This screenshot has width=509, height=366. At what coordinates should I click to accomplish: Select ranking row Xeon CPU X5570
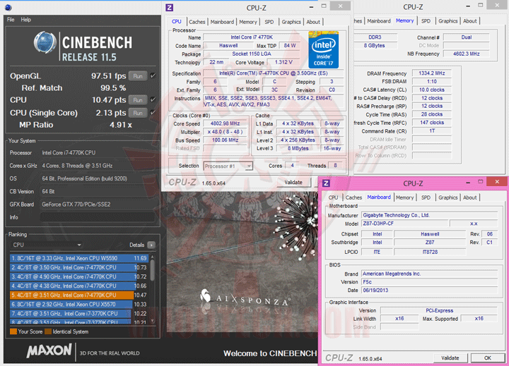[x=79, y=304]
